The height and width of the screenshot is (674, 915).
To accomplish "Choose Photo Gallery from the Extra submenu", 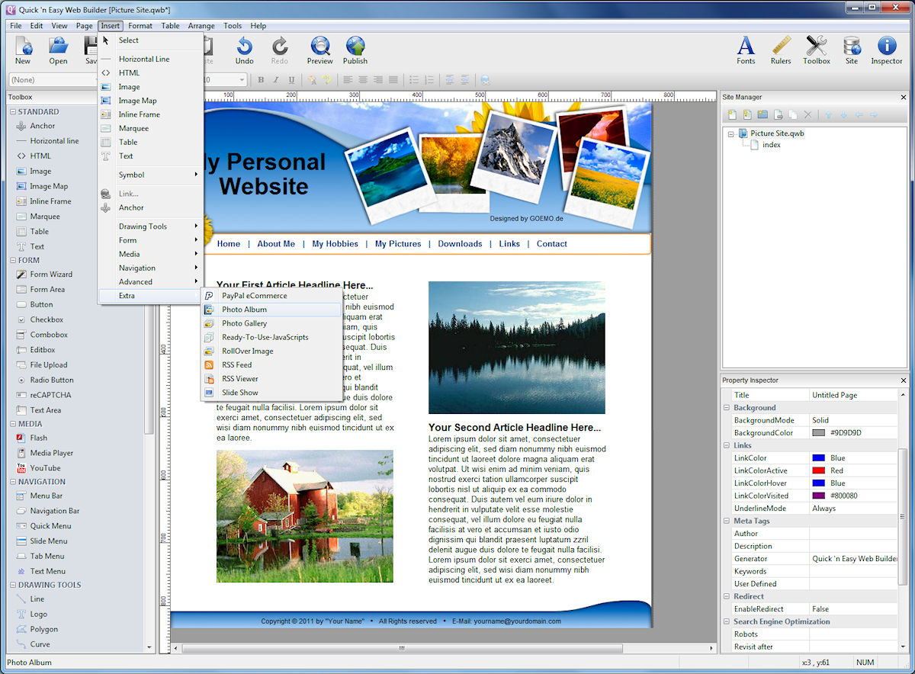I will pyautogui.click(x=246, y=323).
